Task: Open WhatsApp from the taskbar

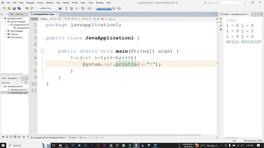Action: click(124, 145)
